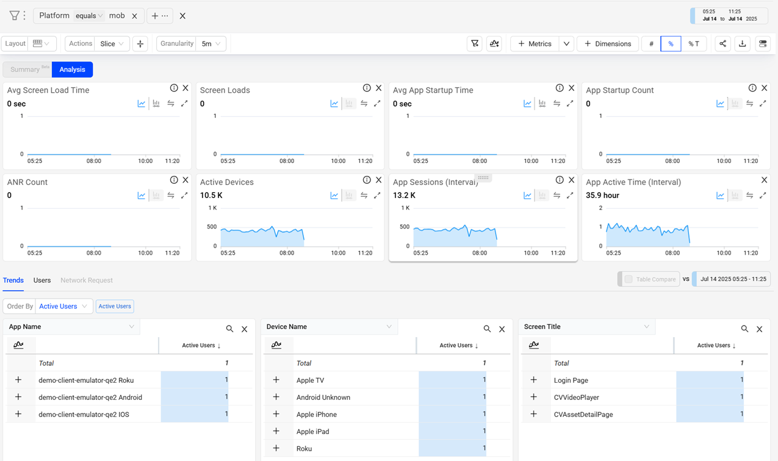Click the download icon in the toolbar
778x461 pixels.
743,44
